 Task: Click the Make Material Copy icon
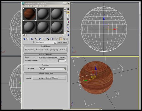pyautogui.click(x=40, y=39)
